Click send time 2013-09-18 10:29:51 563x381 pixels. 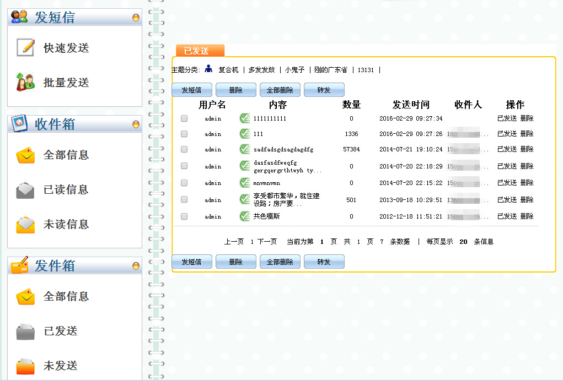tap(411, 200)
